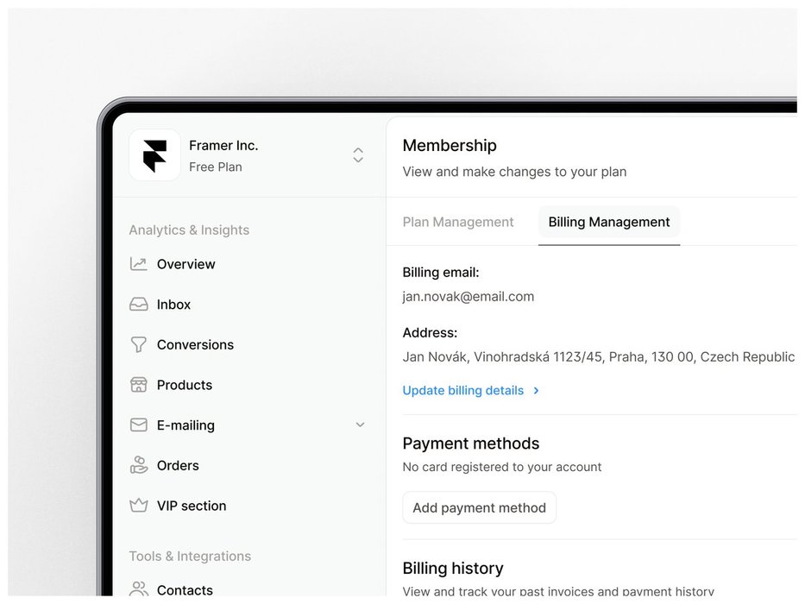Screen dimensions: 805x604
Task: Expand the E-mailing submenu chevron
Action: pyautogui.click(x=361, y=425)
